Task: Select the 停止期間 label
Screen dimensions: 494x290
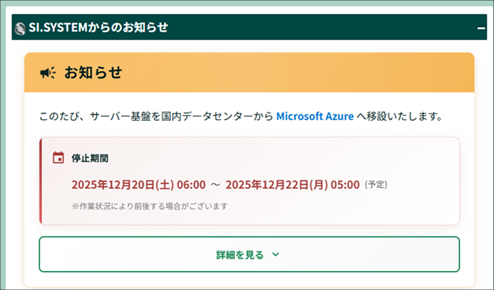Action: [x=90, y=158]
